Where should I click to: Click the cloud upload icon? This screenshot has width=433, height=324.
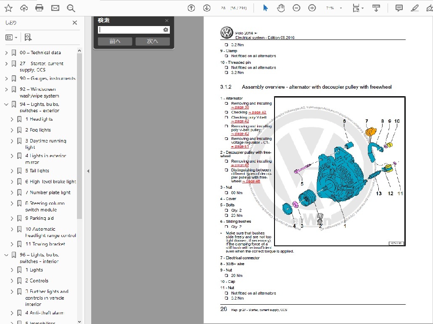coord(24,8)
